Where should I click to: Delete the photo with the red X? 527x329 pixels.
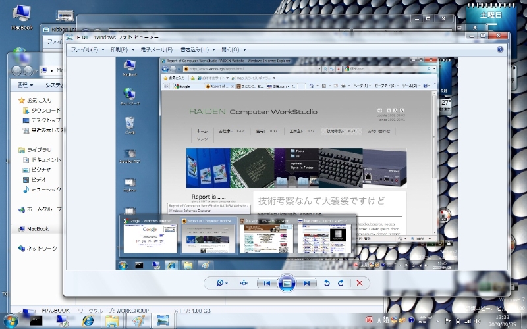click(x=359, y=283)
